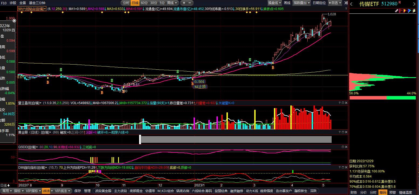
Task: Click the 日期定位 button
Action: point(319,3)
